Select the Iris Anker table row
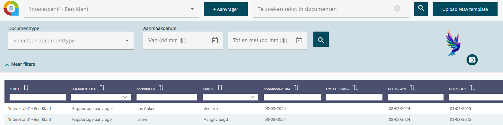Screen dimensions: 503x125 coord(254,108)
